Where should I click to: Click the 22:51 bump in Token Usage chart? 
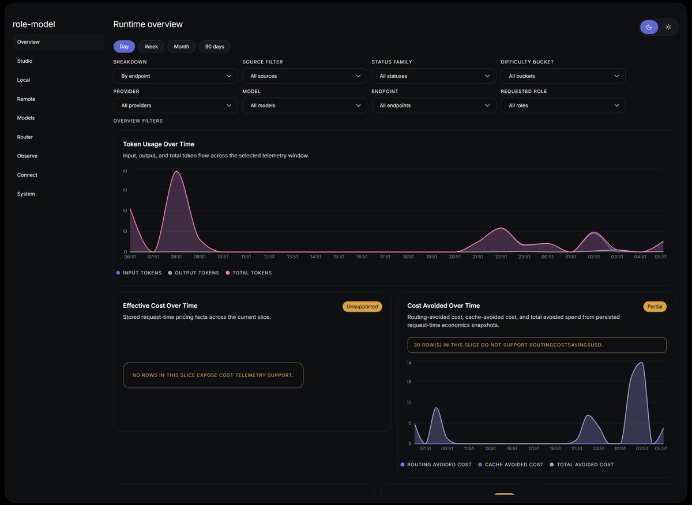point(500,228)
